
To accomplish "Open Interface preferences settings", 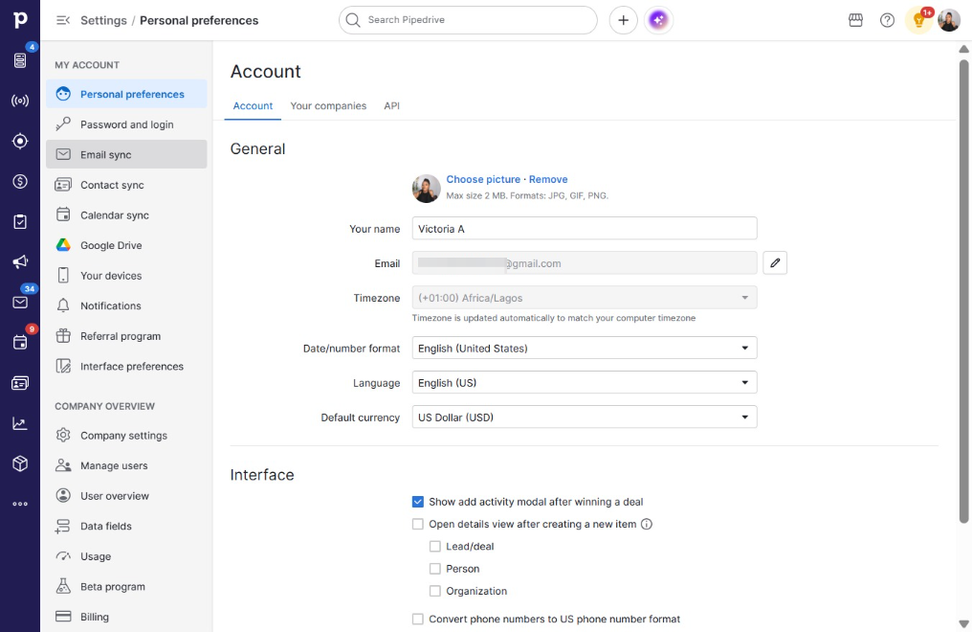I will [x=126, y=366].
